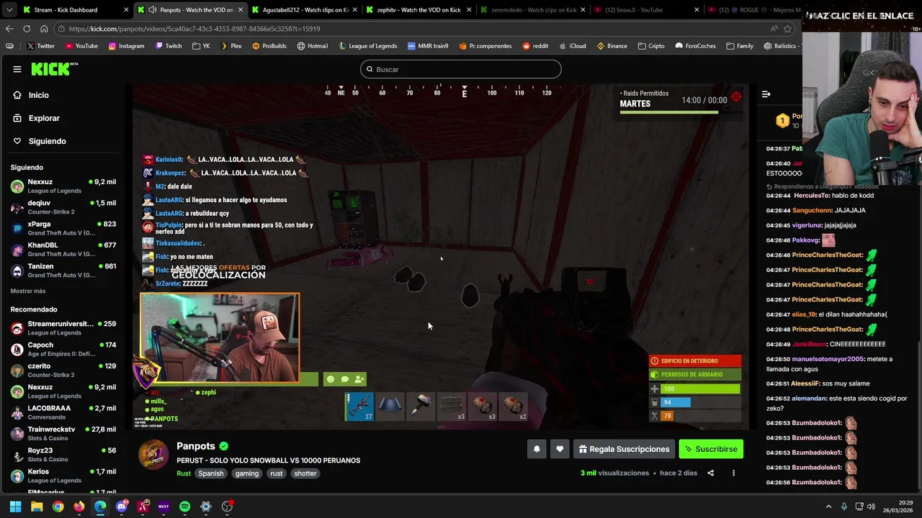The height and width of the screenshot is (518, 922).
Task: Open the video three-dot options menu
Action: (733, 473)
